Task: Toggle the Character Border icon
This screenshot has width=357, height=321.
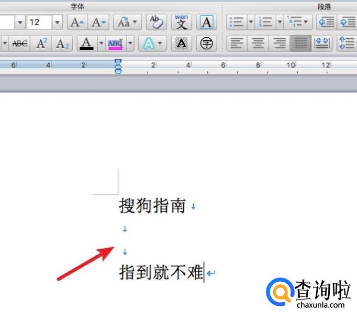Action: click(x=206, y=22)
